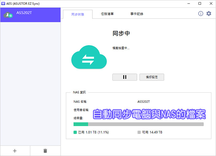Add a new connection with plus icon

pyautogui.click(x=15, y=151)
